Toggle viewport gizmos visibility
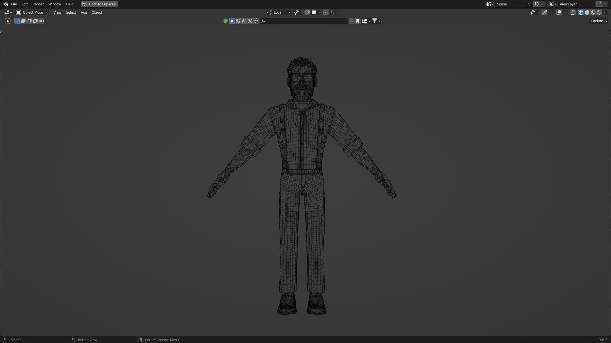 point(544,12)
